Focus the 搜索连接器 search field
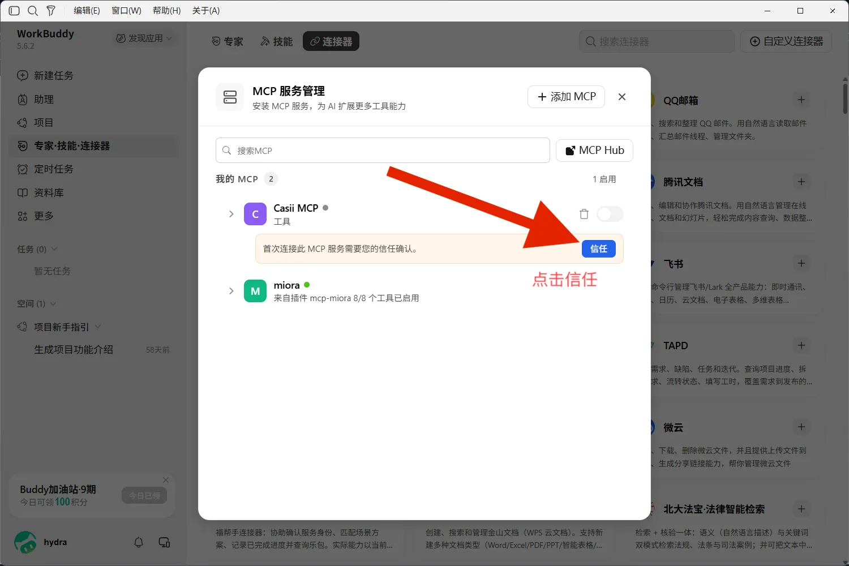Image resolution: width=849 pixels, height=566 pixels. coord(657,41)
